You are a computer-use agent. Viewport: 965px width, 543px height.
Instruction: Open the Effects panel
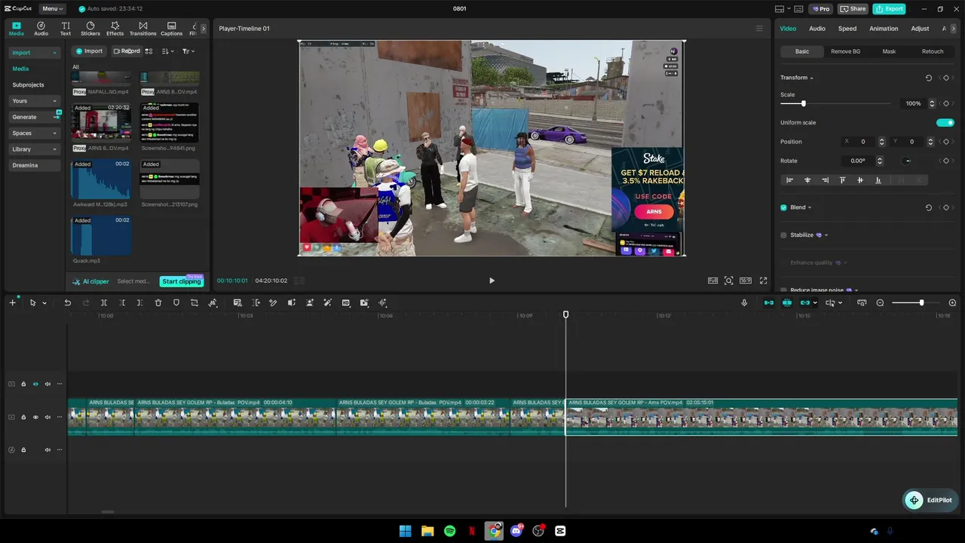tap(115, 29)
